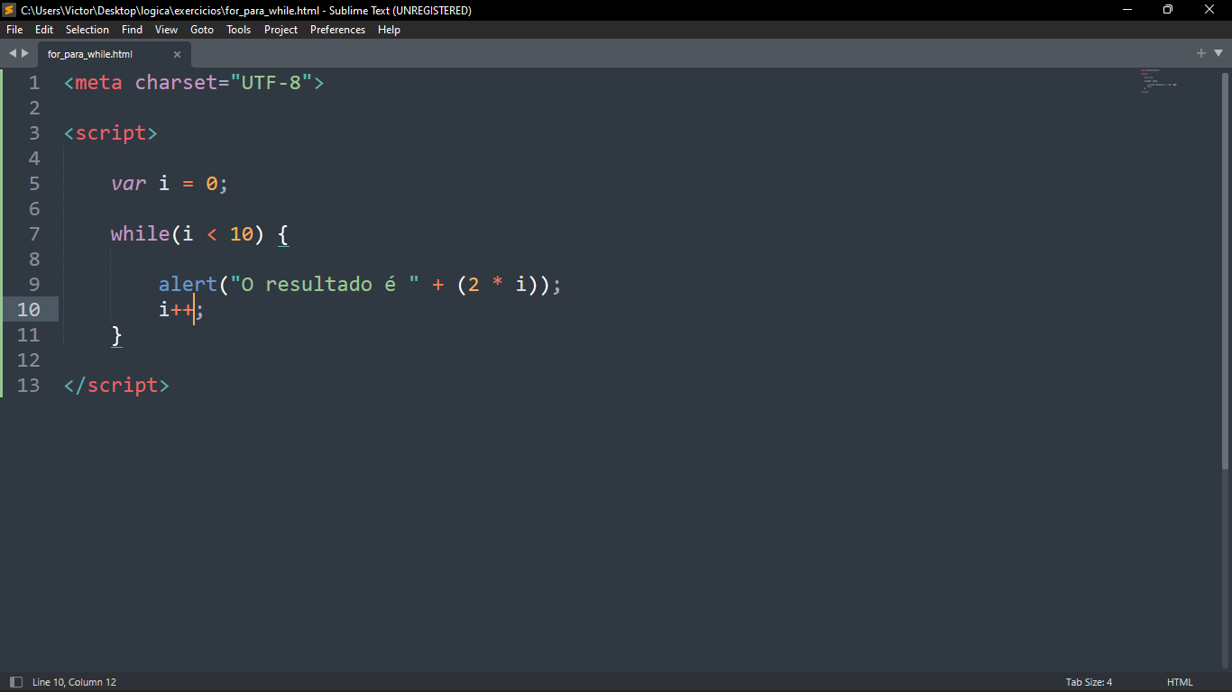Change the HTML syntax selector
This screenshot has width=1232, height=692.
[1180, 682]
